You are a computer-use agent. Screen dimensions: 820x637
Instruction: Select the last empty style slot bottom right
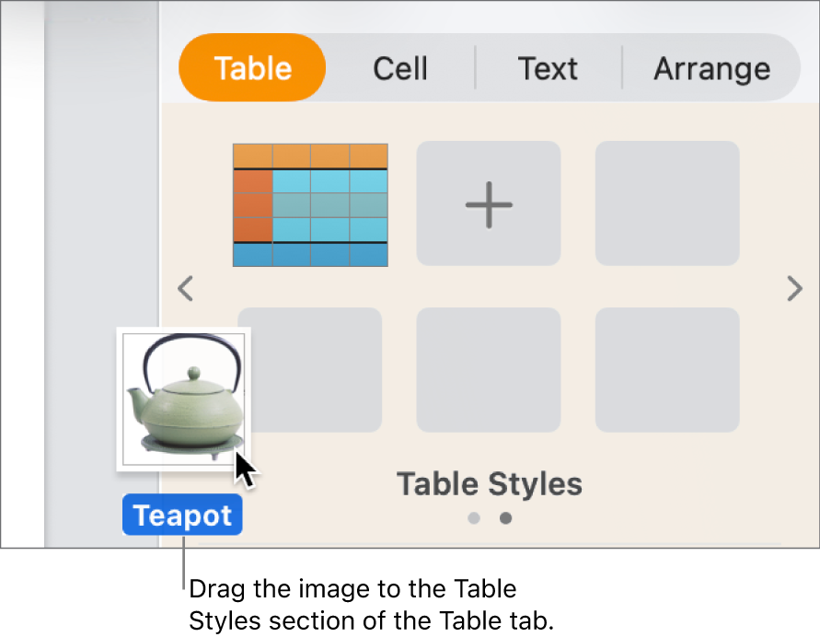tap(666, 369)
